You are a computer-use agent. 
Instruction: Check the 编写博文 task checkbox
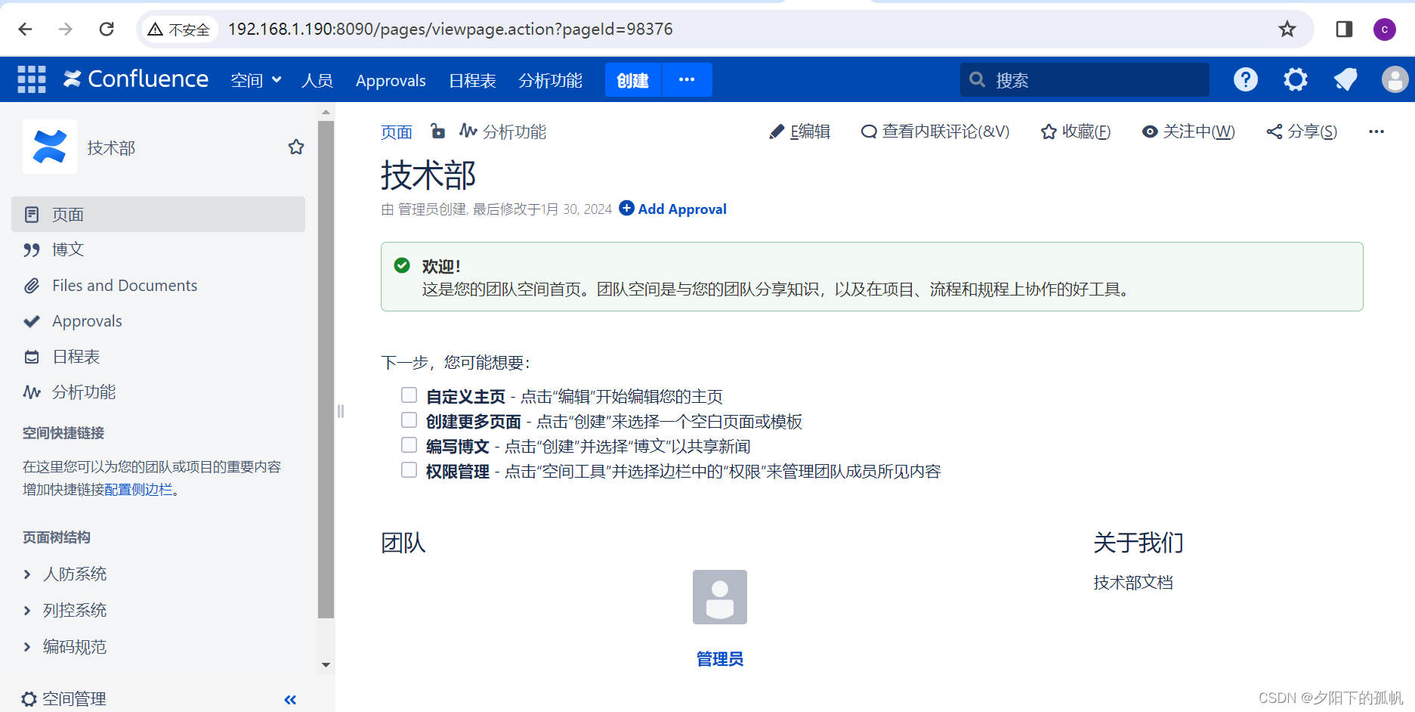point(409,444)
